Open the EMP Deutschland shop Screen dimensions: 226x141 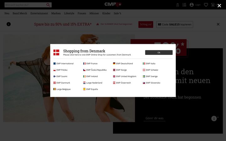[123, 63]
